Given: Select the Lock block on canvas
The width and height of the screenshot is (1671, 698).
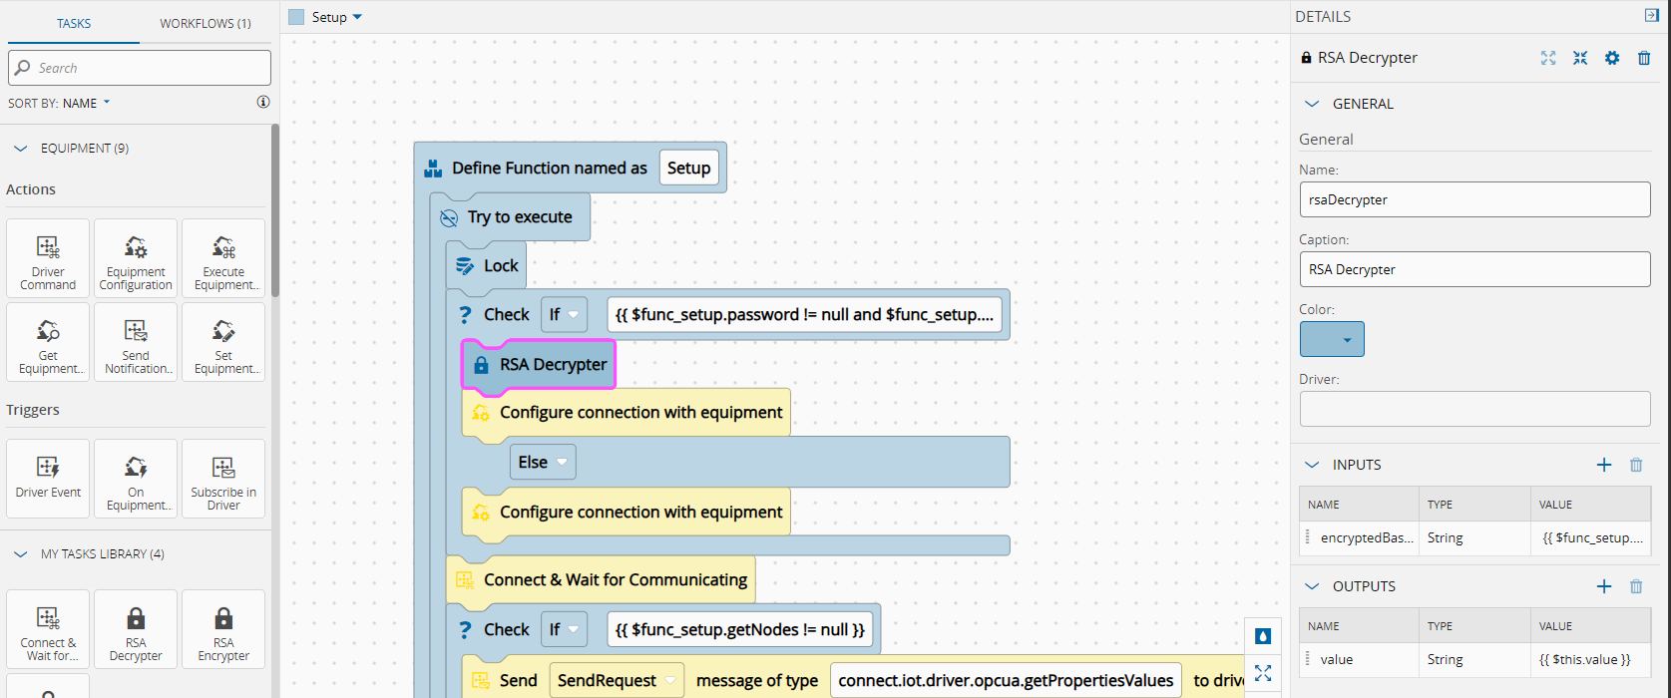Looking at the screenshot, I should tap(486, 265).
